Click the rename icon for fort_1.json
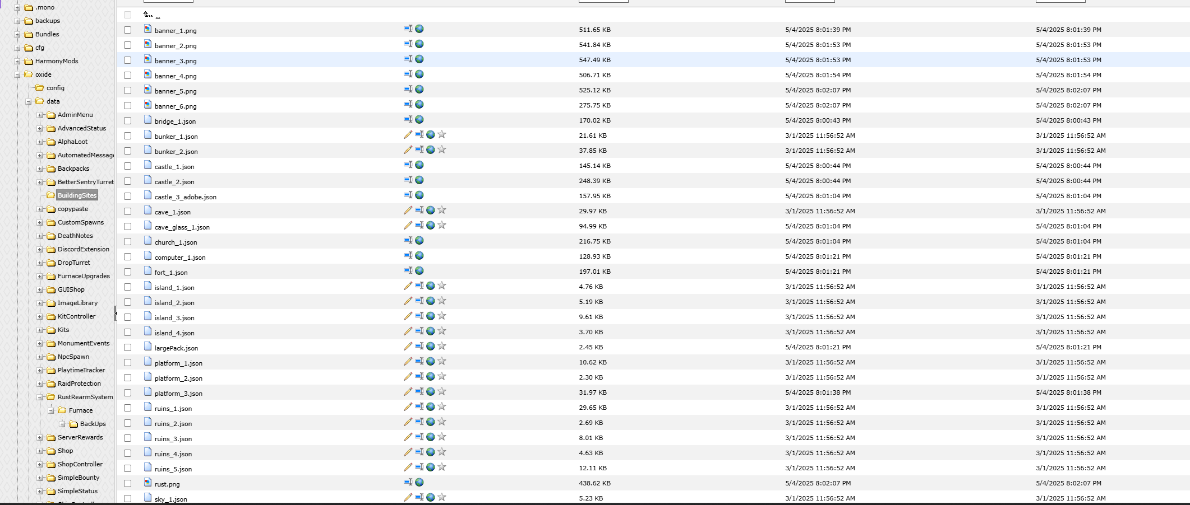The width and height of the screenshot is (1190, 505). (x=408, y=270)
